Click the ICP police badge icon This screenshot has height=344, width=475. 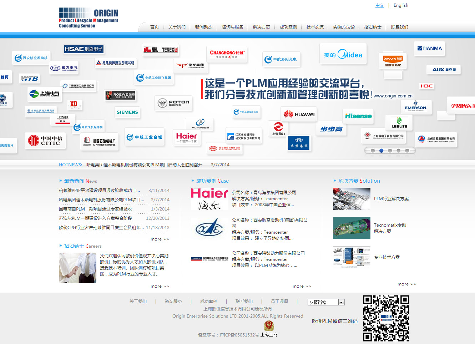tap(269, 325)
